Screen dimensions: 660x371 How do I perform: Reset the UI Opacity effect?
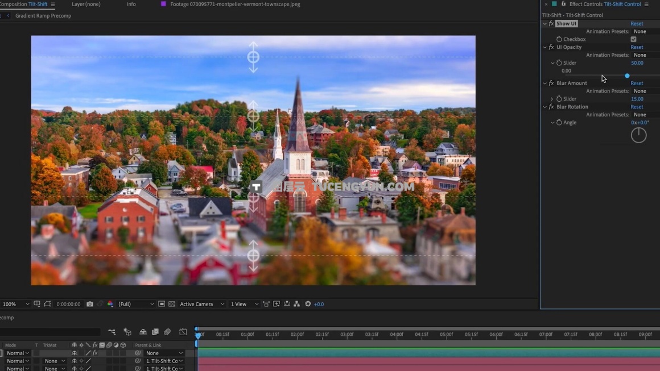tap(637, 47)
